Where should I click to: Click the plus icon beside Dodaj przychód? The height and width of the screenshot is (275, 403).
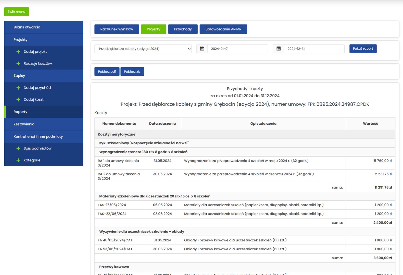coord(18,88)
